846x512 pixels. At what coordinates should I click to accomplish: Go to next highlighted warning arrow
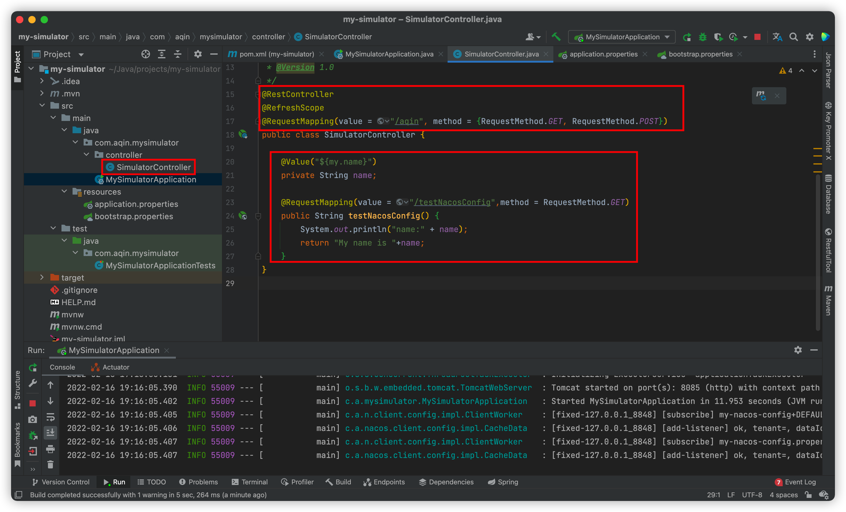(814, 71)
